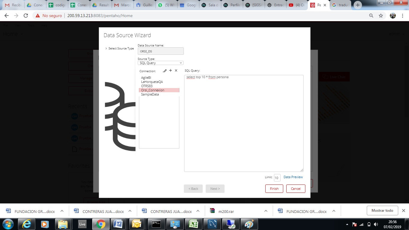Open the Source Type dropdown

[160, 63]
